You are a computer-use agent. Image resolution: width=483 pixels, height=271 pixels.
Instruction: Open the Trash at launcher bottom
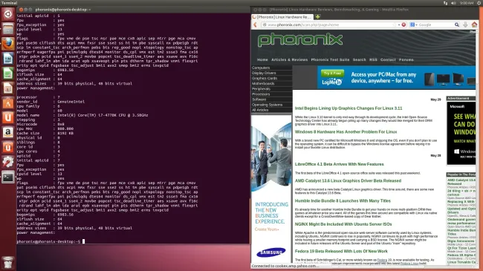point(8,263)
